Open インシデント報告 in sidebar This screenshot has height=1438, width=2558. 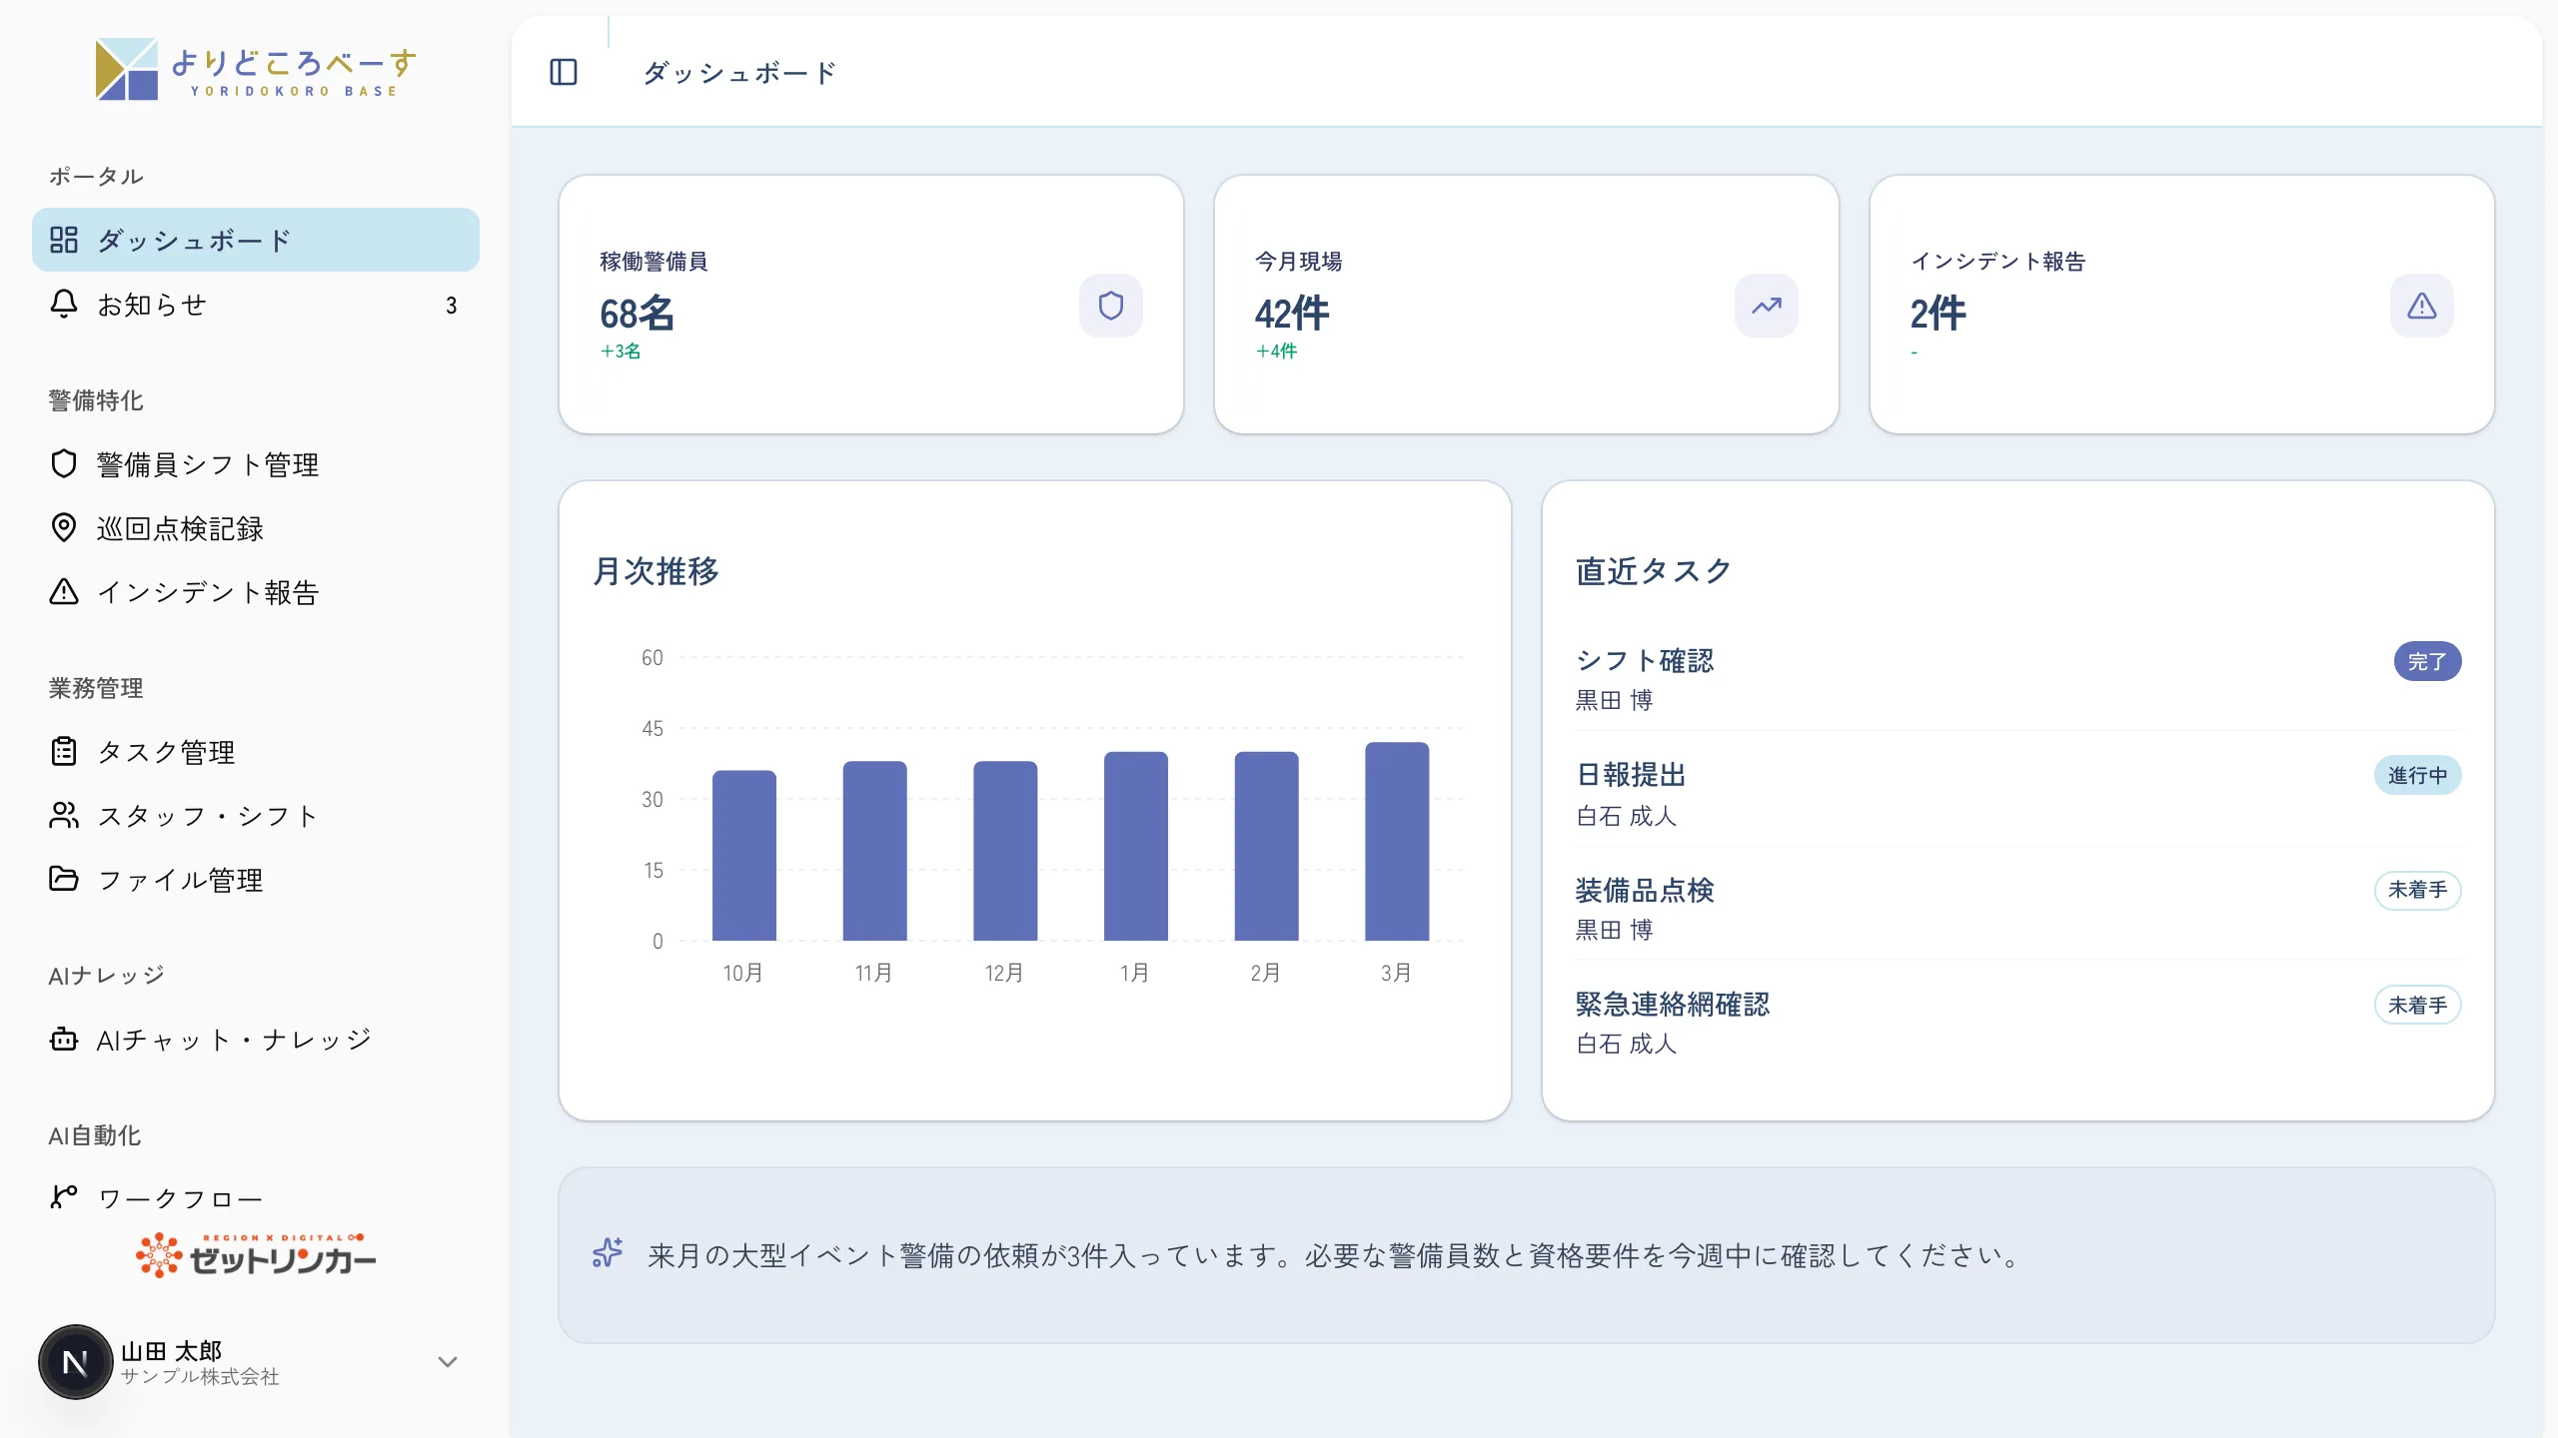point(256,592)
